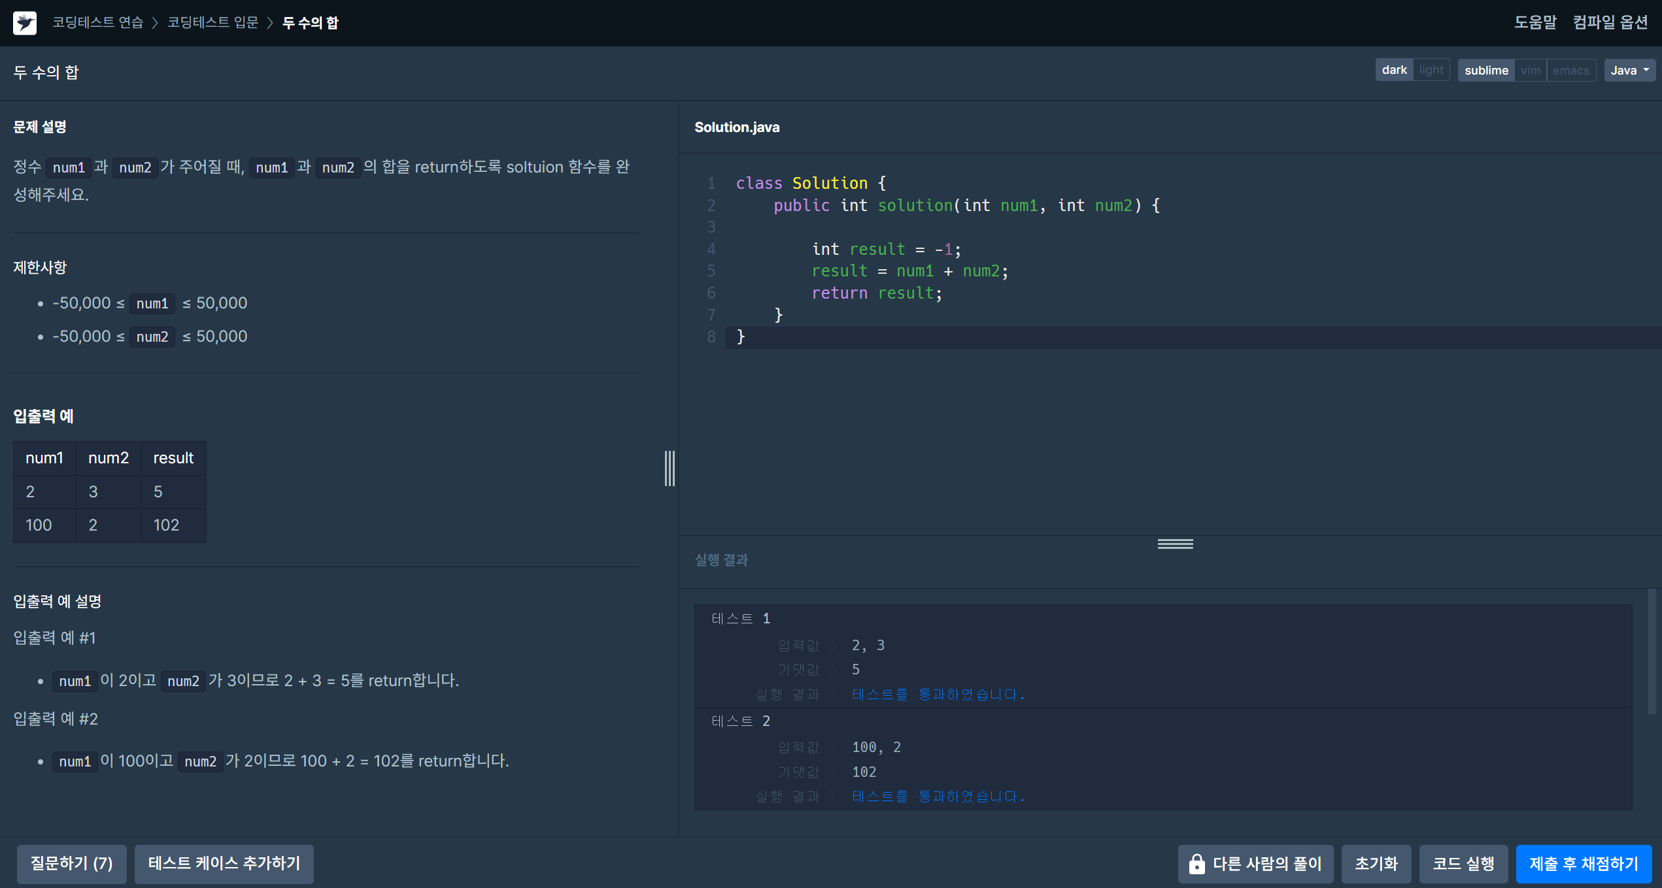Click the 제출 후 채점하기 submit button
Viewport: 1662px width, 888px height.
(1584, 864)
